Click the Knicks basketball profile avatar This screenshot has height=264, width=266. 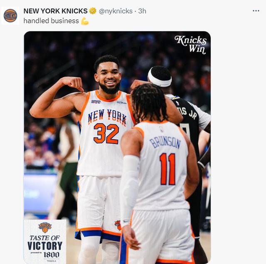[x=10, y=15]
